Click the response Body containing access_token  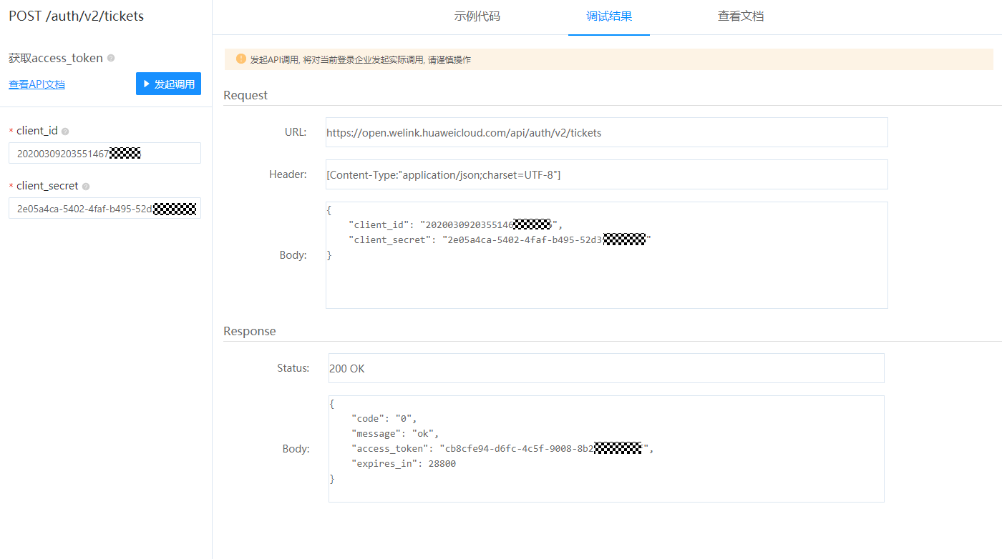pyautogui.click(x=605, y=449)
